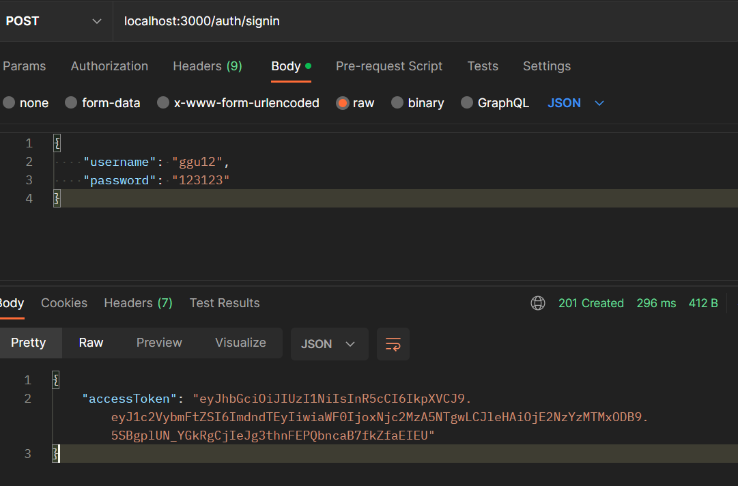Open the request Settings tab
738x486 pixels.
pos(546,66)
